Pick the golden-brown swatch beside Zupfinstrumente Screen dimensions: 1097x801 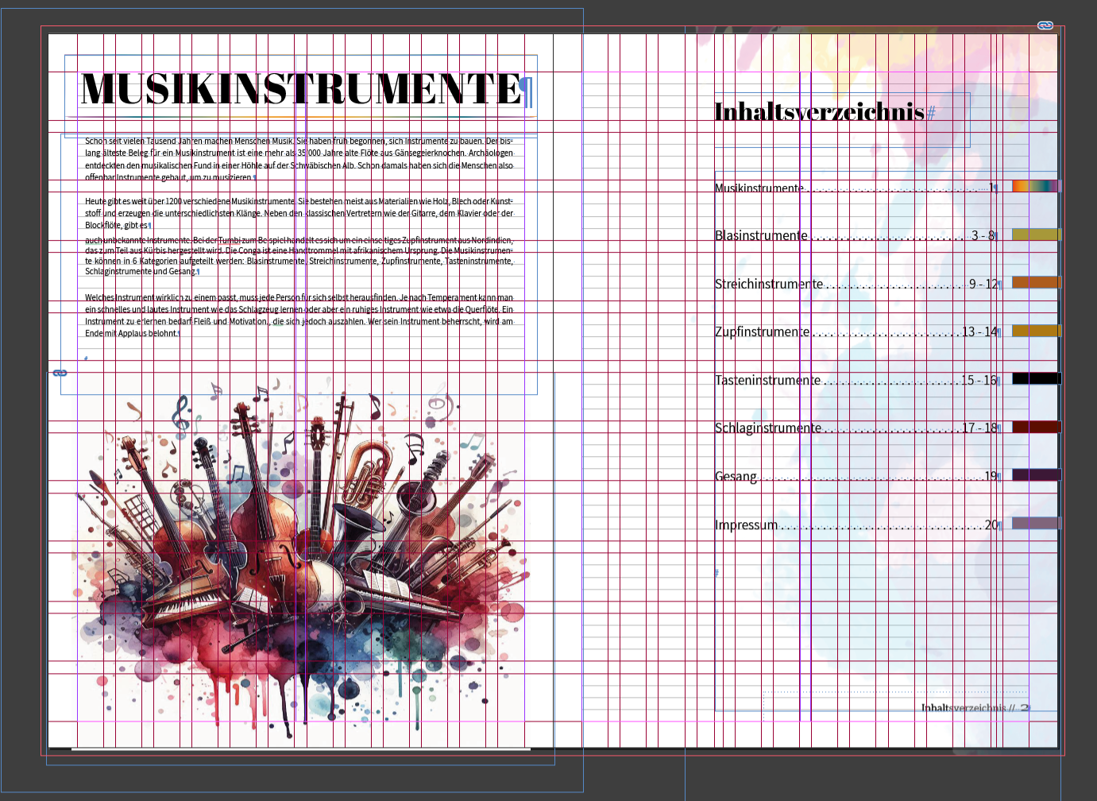pos(1035,331)
